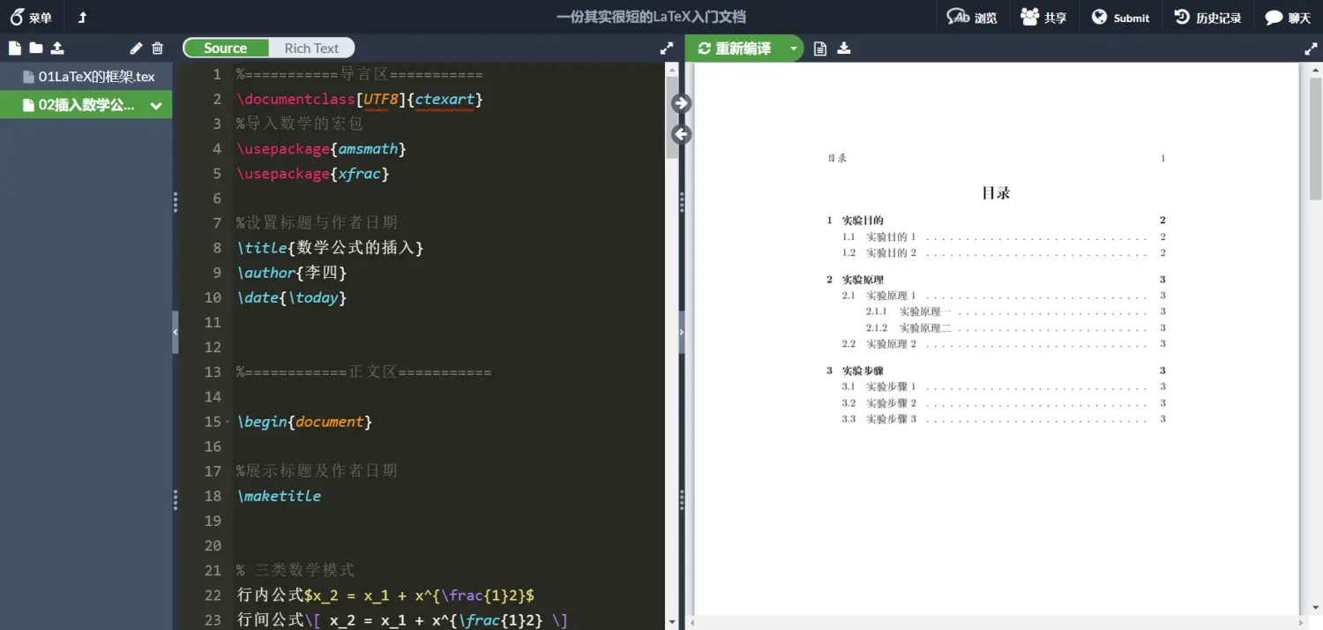Download the PDF icon
This screenshot has height=630, width=1323.
844,49
